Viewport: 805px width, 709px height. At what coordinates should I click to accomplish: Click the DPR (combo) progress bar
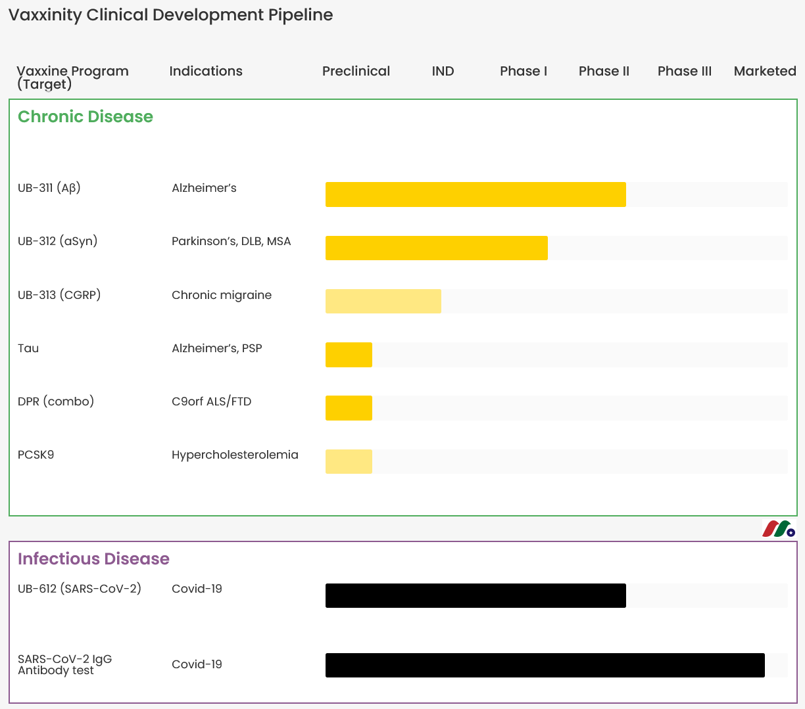pos(349,408)
